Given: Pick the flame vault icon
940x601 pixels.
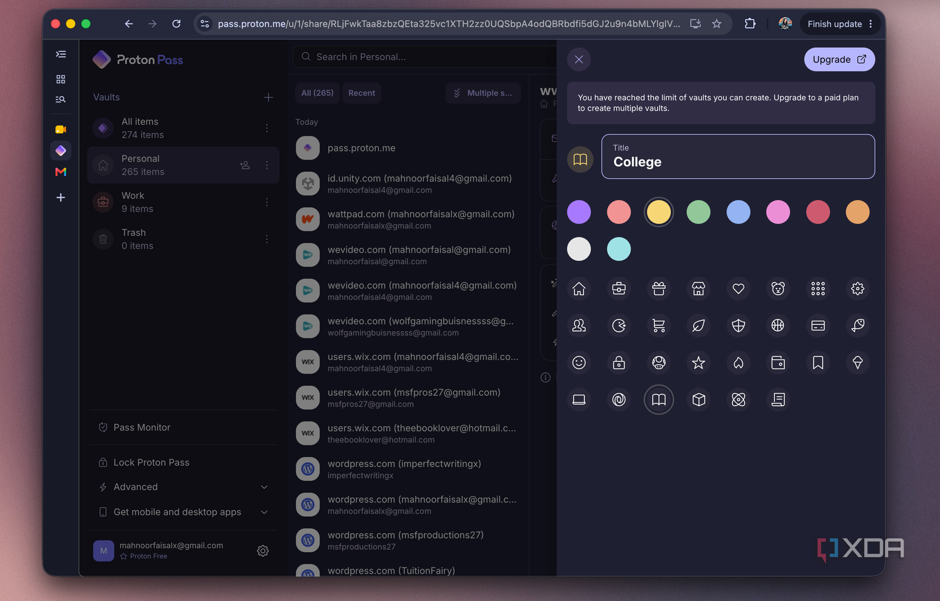Looking at the screenshot, I should (738, 362).
